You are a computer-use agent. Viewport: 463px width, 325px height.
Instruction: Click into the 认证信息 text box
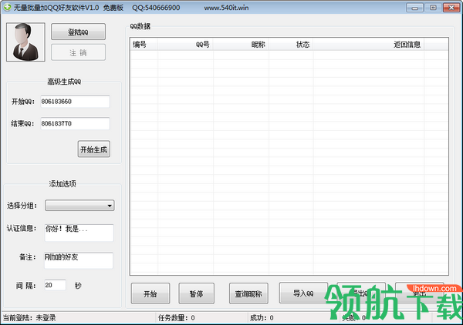79,233
